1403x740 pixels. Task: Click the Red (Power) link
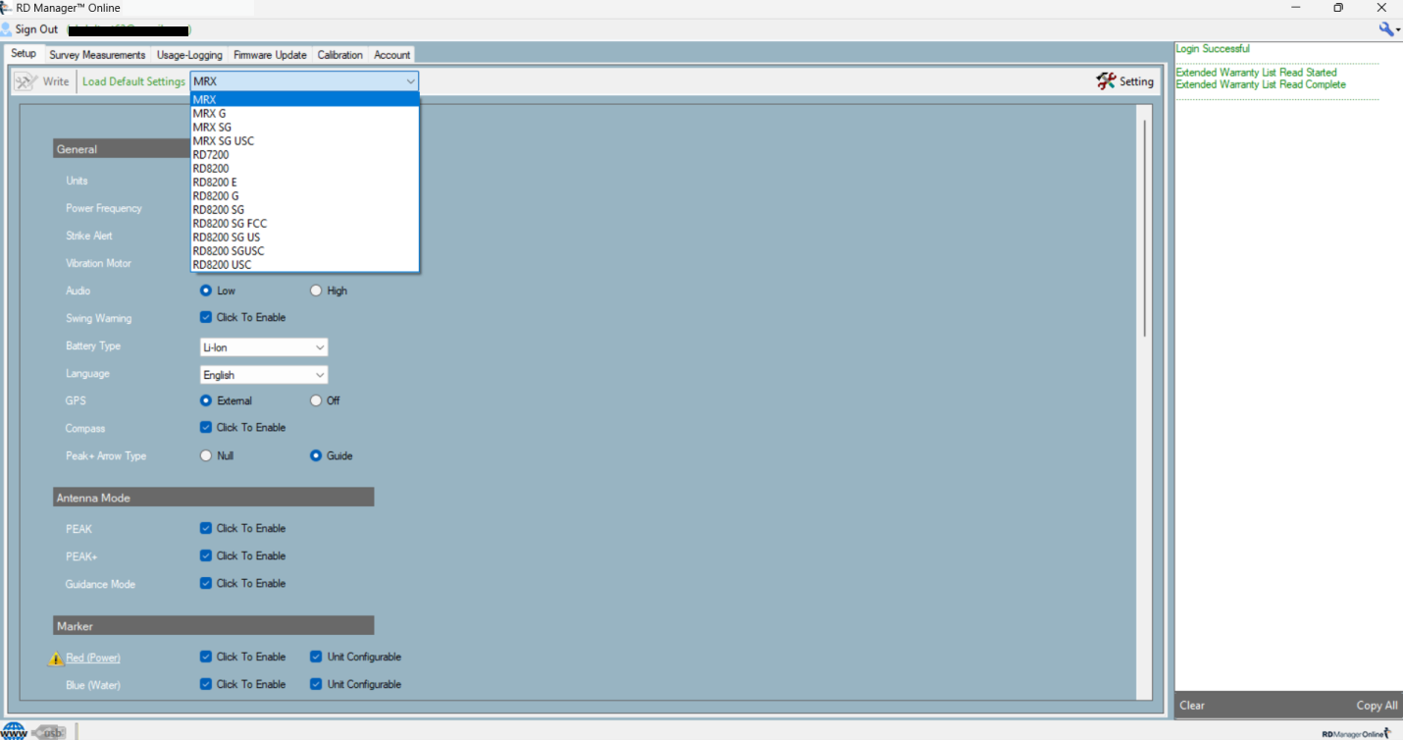click(93, 658)
